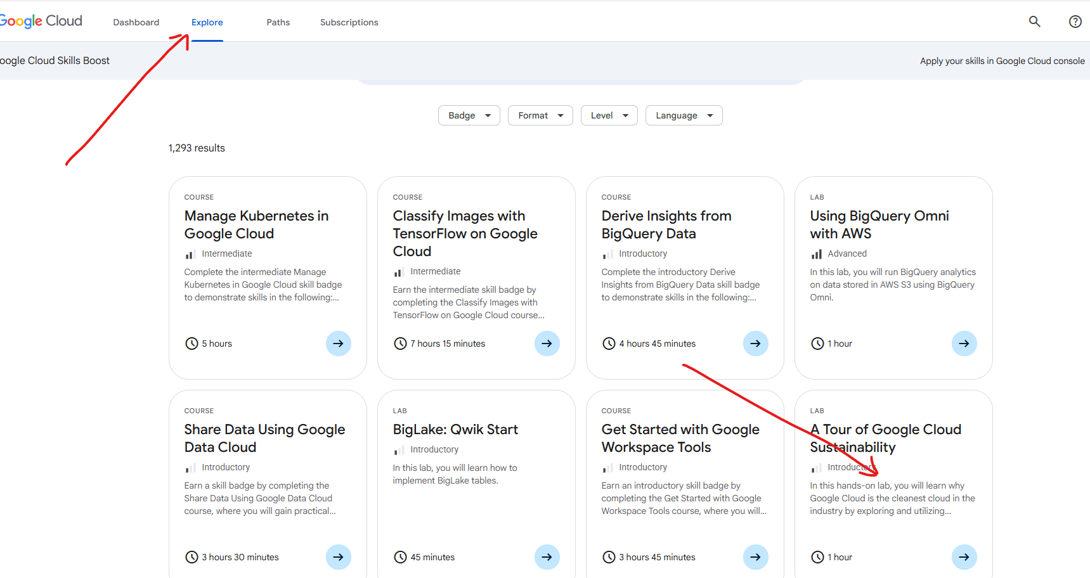Click the 45 minutes duration text
Image resolution: width=1090 pixels, height=578 pixels.
(432, 557)
